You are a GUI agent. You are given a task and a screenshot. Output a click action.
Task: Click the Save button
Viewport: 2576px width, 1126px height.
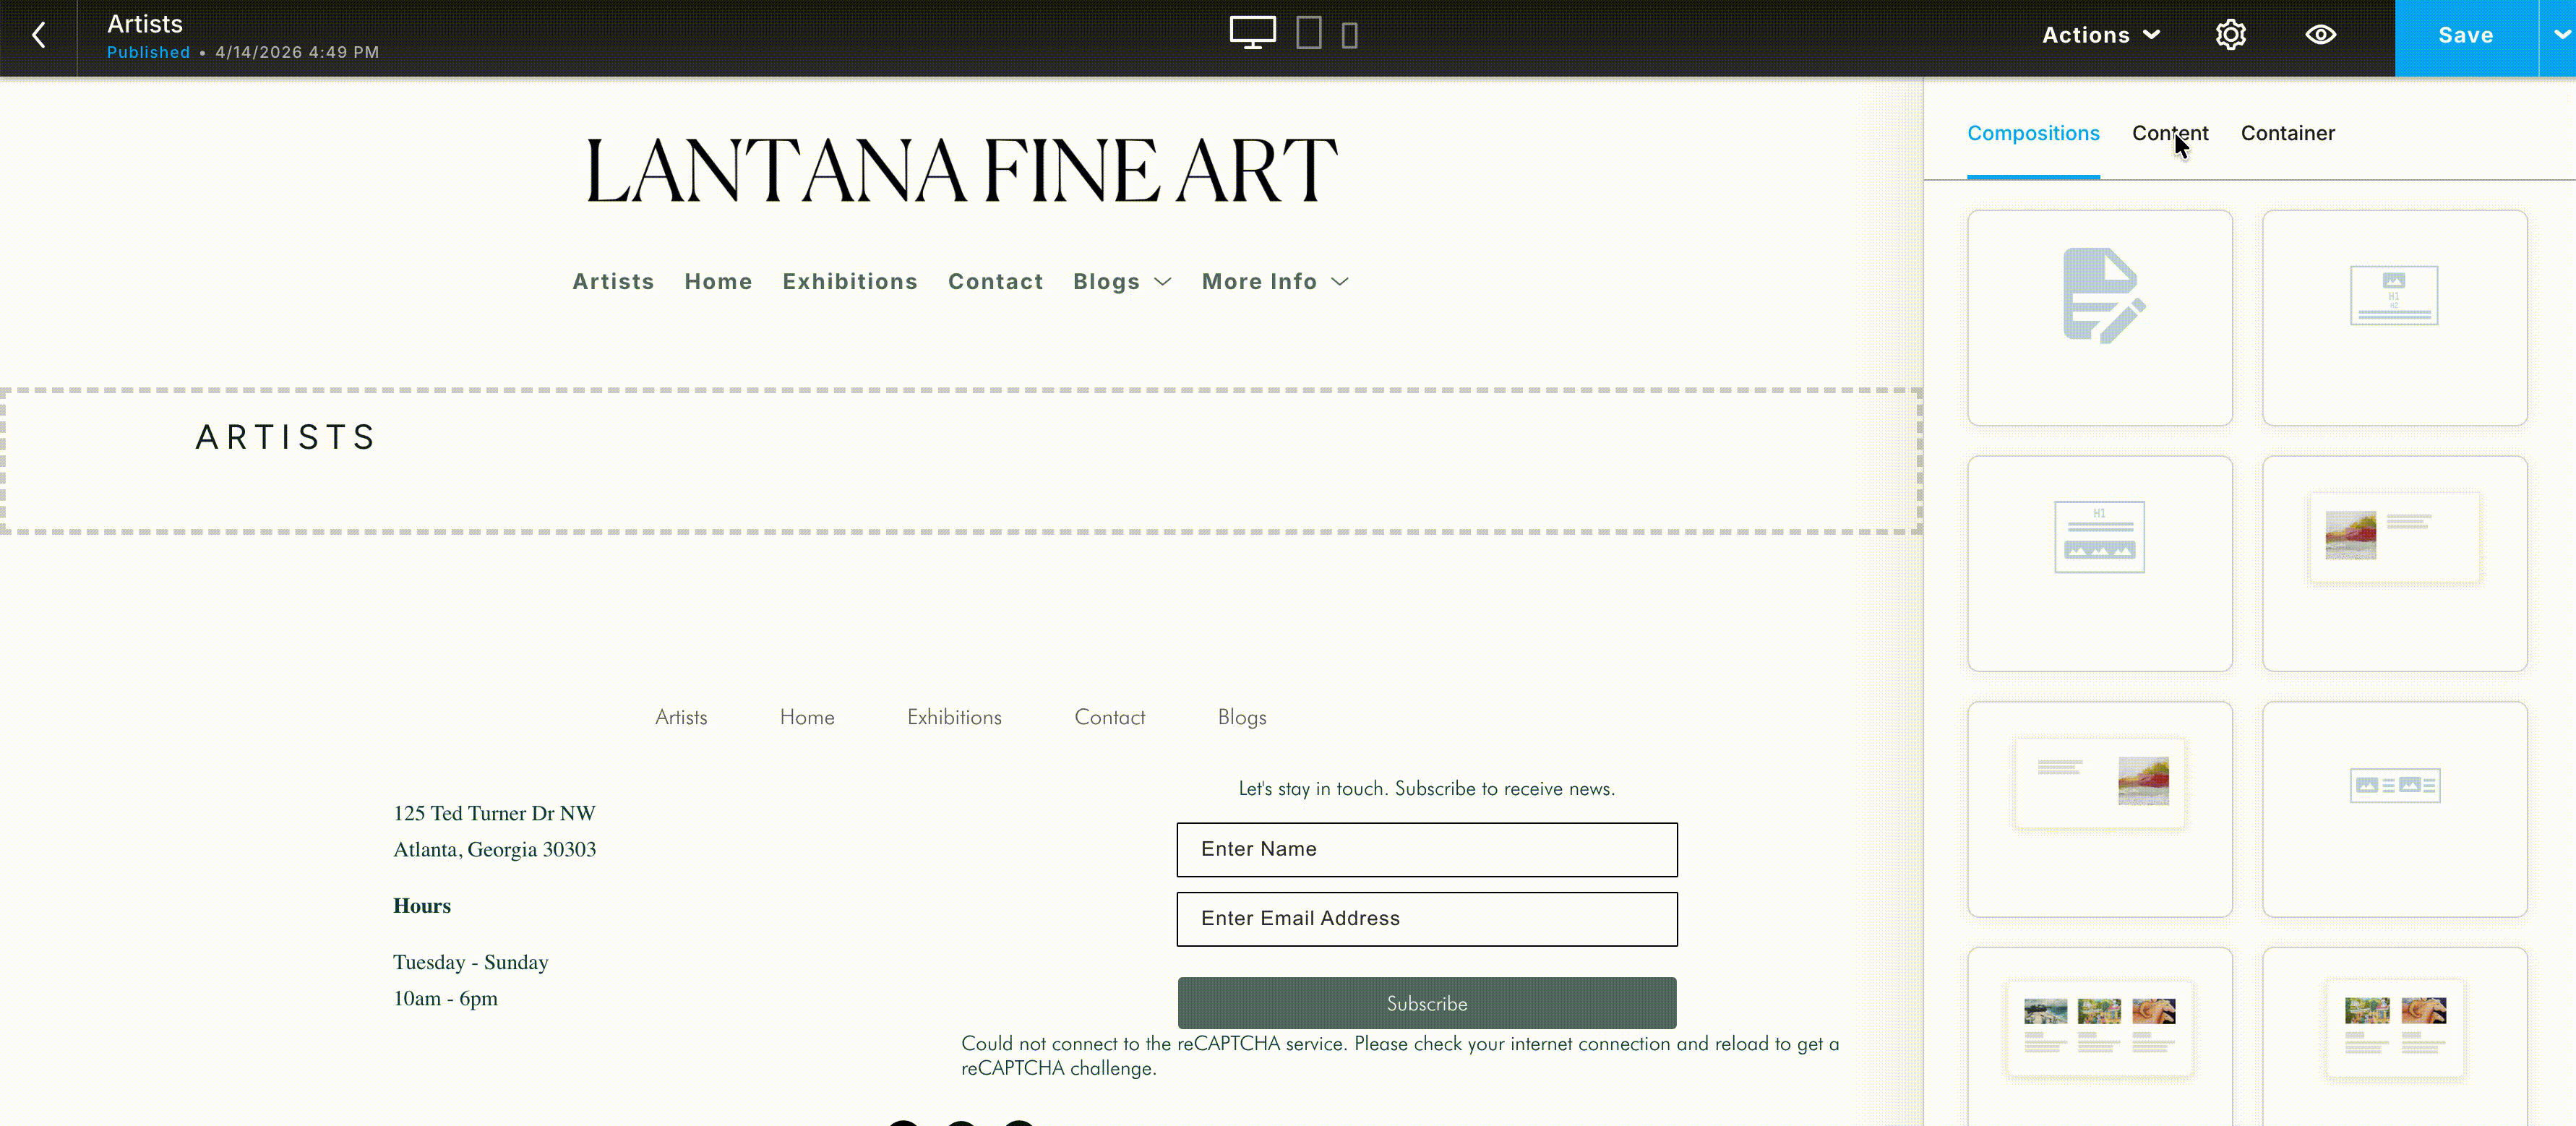pos(2464,34)
